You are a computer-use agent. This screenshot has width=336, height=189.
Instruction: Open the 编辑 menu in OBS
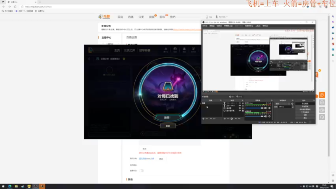coord(212,26)
